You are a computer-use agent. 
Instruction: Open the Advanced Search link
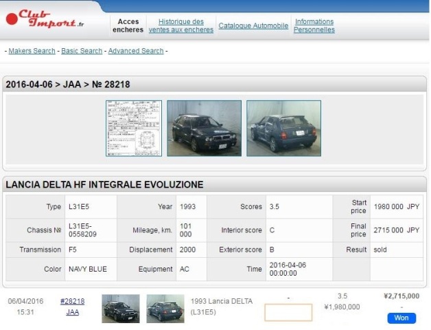pyautogui.click(x=136, y=51)
